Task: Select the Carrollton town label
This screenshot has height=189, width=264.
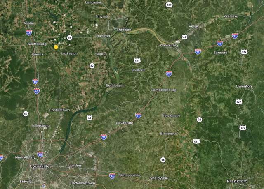Action: click(x=169, y=45)
